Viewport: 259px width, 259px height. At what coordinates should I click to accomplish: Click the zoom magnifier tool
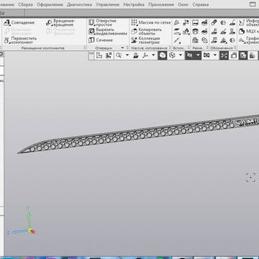(x=119, y=55)
